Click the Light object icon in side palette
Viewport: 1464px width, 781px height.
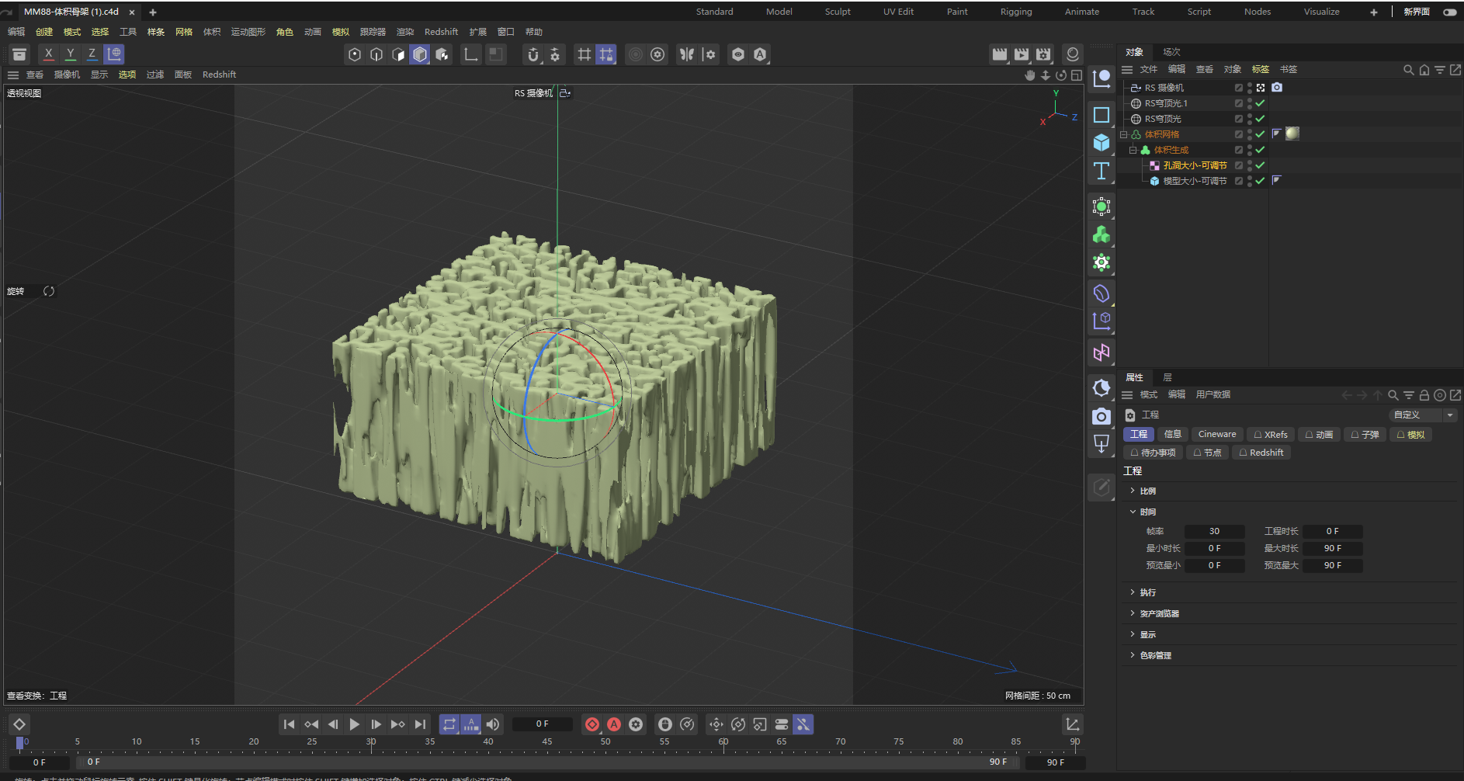coord(1101,388)
